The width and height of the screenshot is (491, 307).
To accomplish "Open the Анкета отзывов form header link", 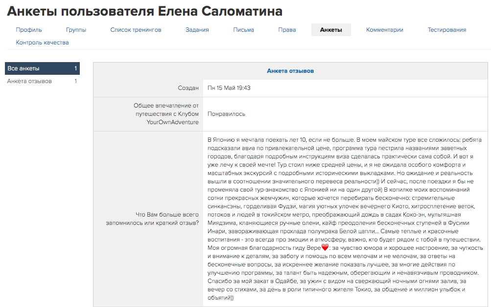I will [290, 71].
